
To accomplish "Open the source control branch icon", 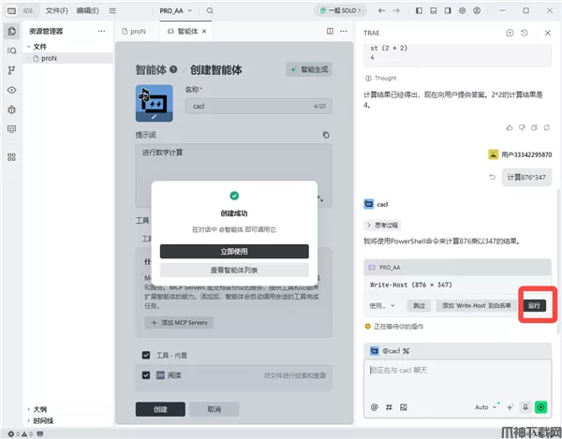I will (x=11, y=70).
